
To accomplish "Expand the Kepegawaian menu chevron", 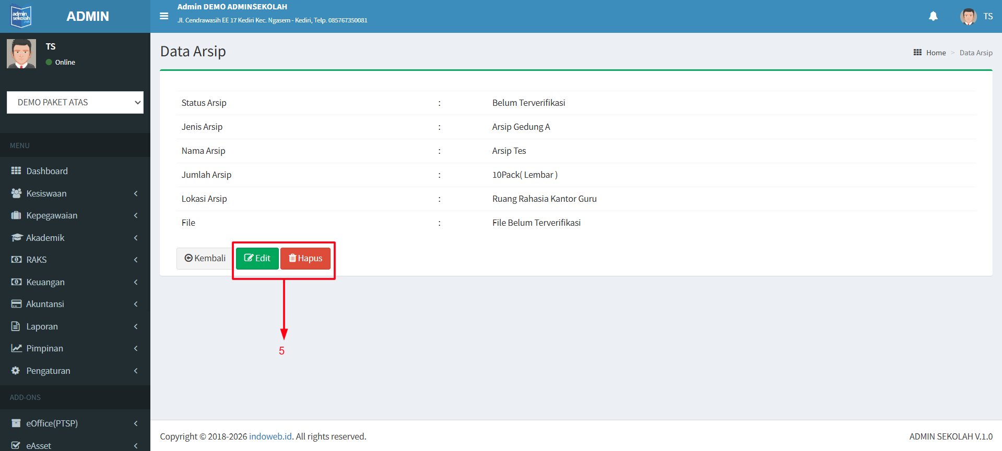I will 136,215.
